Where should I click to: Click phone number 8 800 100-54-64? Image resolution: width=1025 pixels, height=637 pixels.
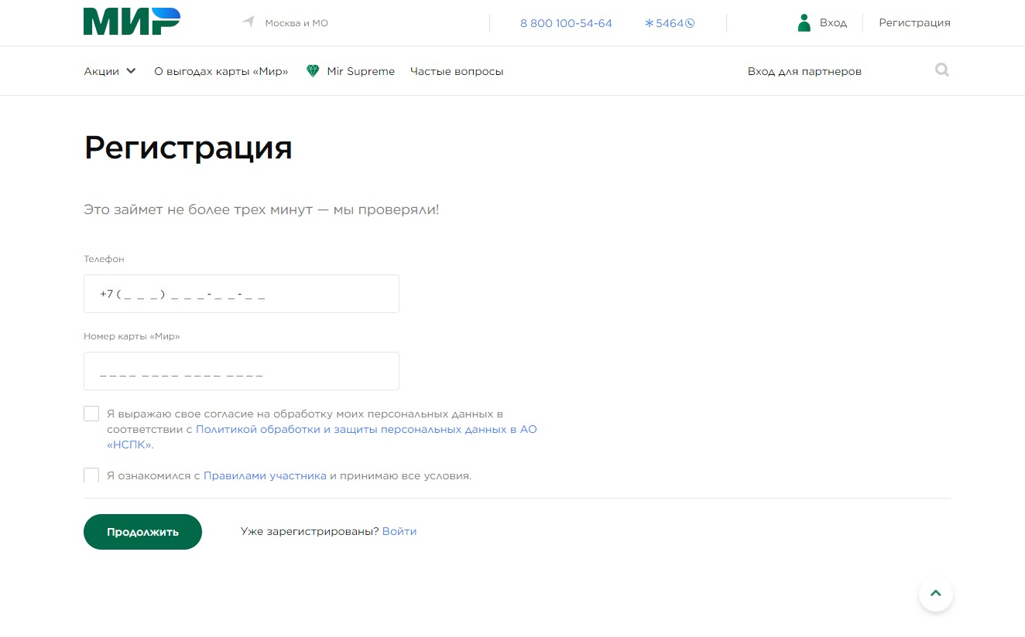pyautogui.click(x=566, y=23)
